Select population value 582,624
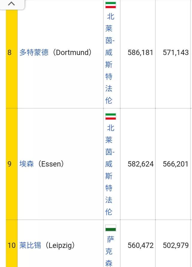 point(140,164)
